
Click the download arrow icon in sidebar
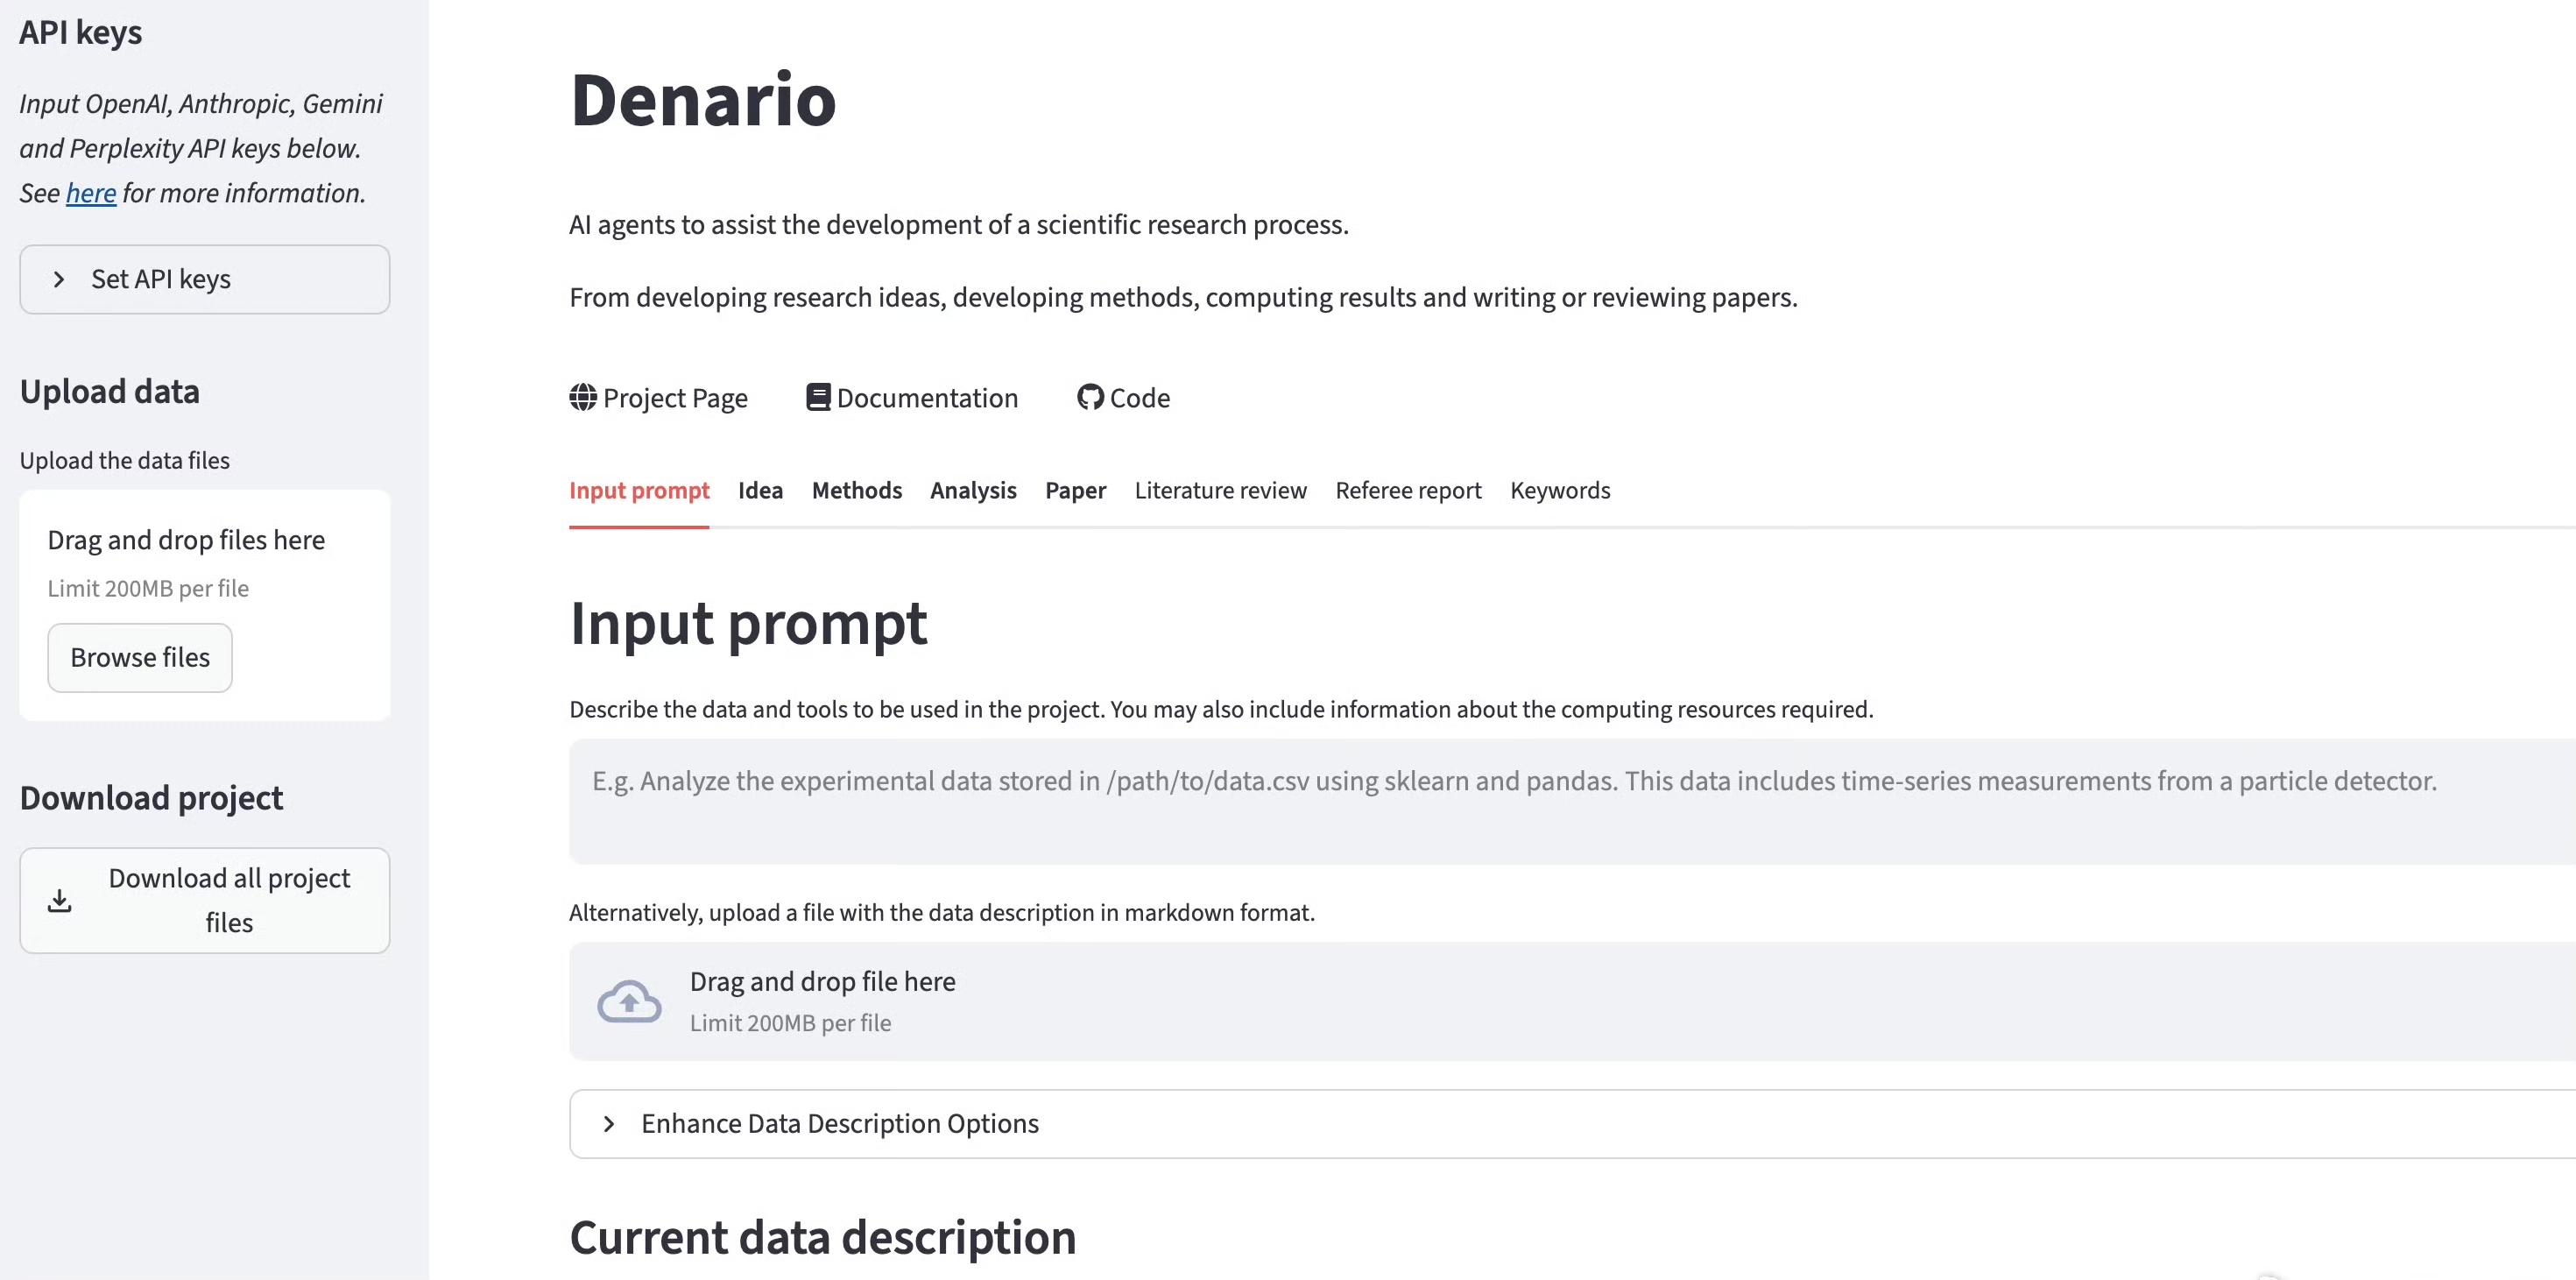click(60, 901)
